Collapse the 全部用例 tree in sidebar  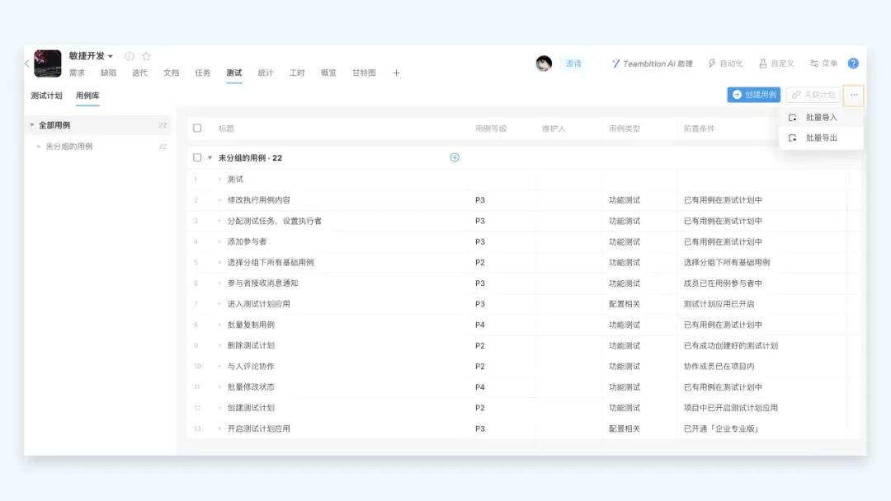coord(32,125)
